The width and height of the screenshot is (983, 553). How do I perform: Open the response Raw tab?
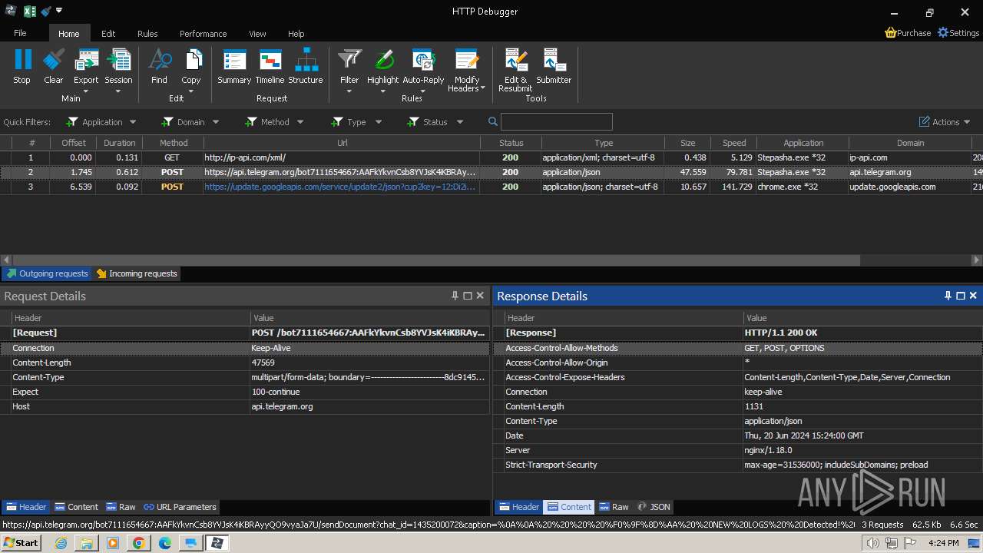614,507
